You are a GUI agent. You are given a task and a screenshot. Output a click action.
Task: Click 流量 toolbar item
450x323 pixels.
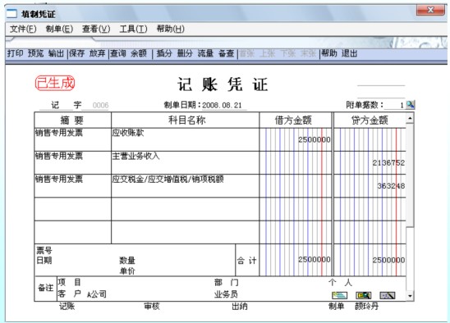pos(205,53)
